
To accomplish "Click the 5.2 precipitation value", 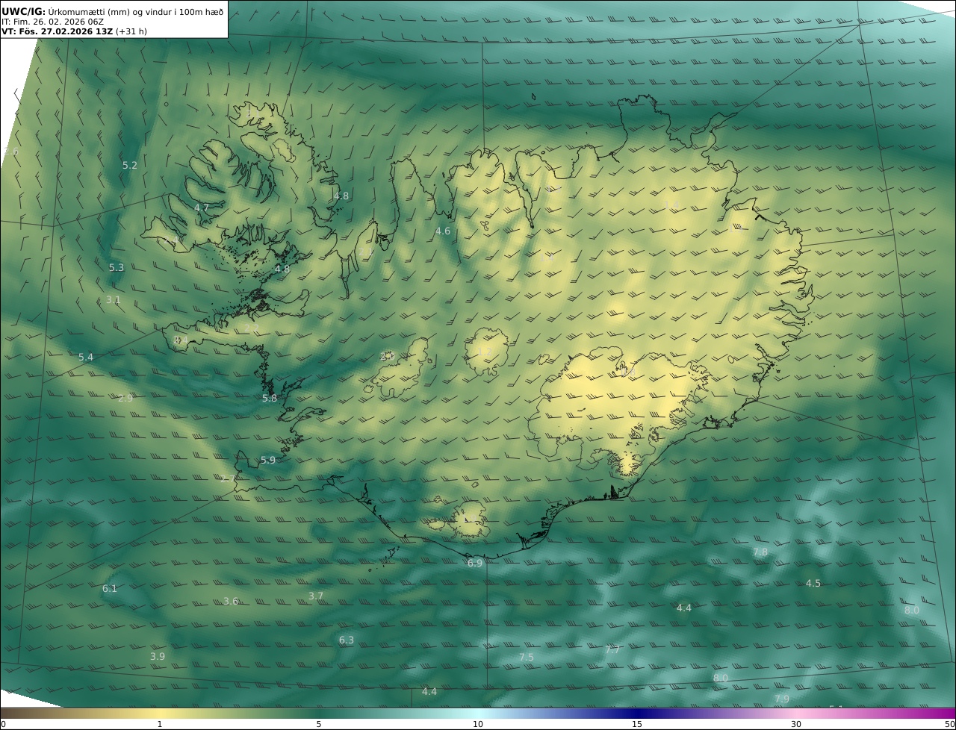I will click(x=130, y=165).
